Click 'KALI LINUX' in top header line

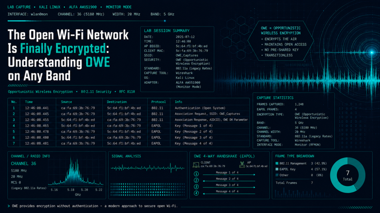point(50,7)
